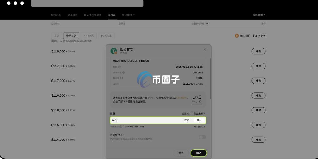This screenshot has width=318, height=159.
Task: Open the 标准参考年化 dropdown
Action: (200, 24)
